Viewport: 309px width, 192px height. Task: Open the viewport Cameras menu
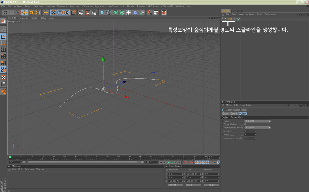23,18
